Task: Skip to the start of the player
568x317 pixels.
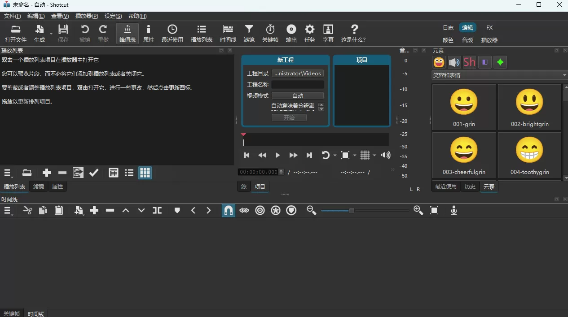Action: pos(247,155)
